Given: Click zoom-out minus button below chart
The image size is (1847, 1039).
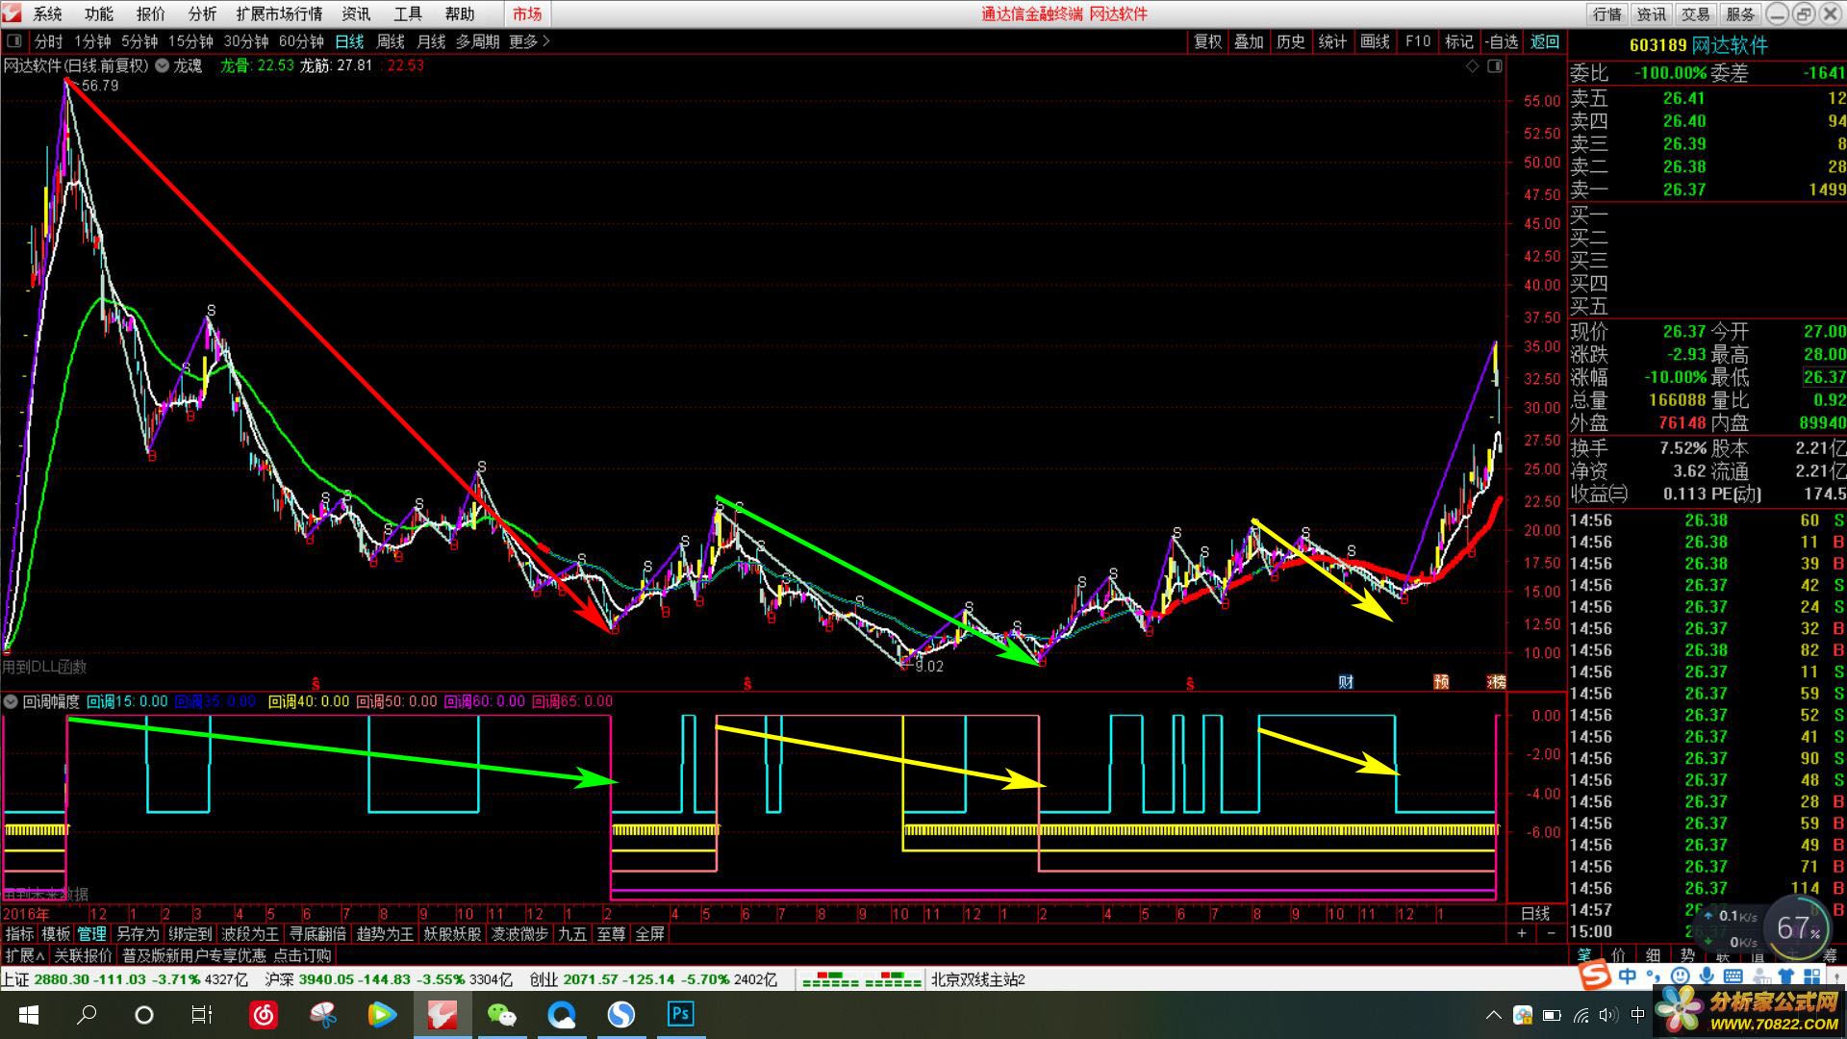Looking at the screenshot, I should 1551,933.
